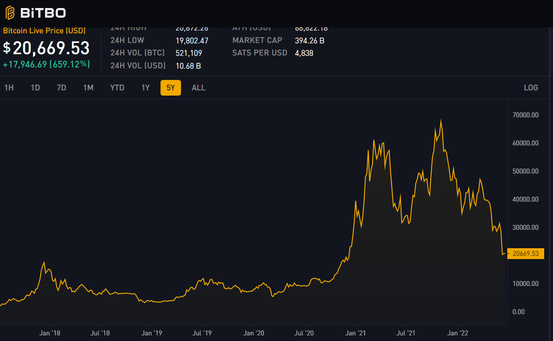Click the 0.00 price axis label
553x341 pixels.
pos(518,312)
